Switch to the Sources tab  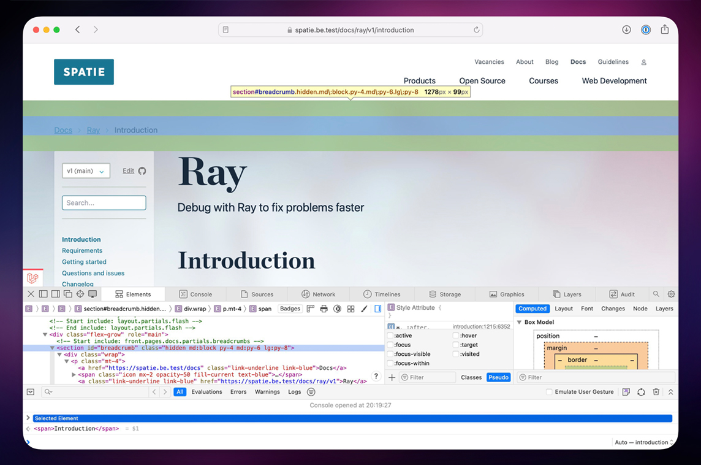(257, 294)
